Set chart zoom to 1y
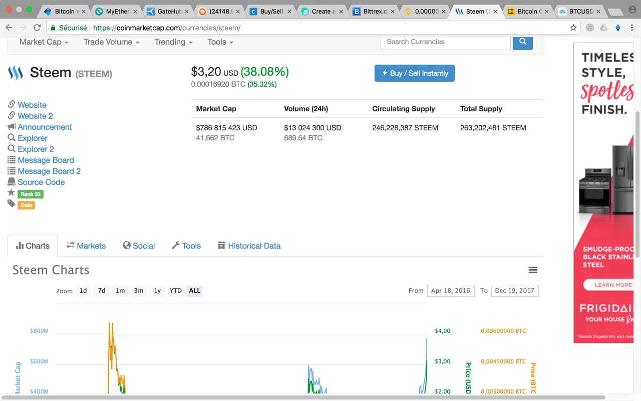This screenshot has height=401, width=641. pyautogui.click(x=157, y=291)
